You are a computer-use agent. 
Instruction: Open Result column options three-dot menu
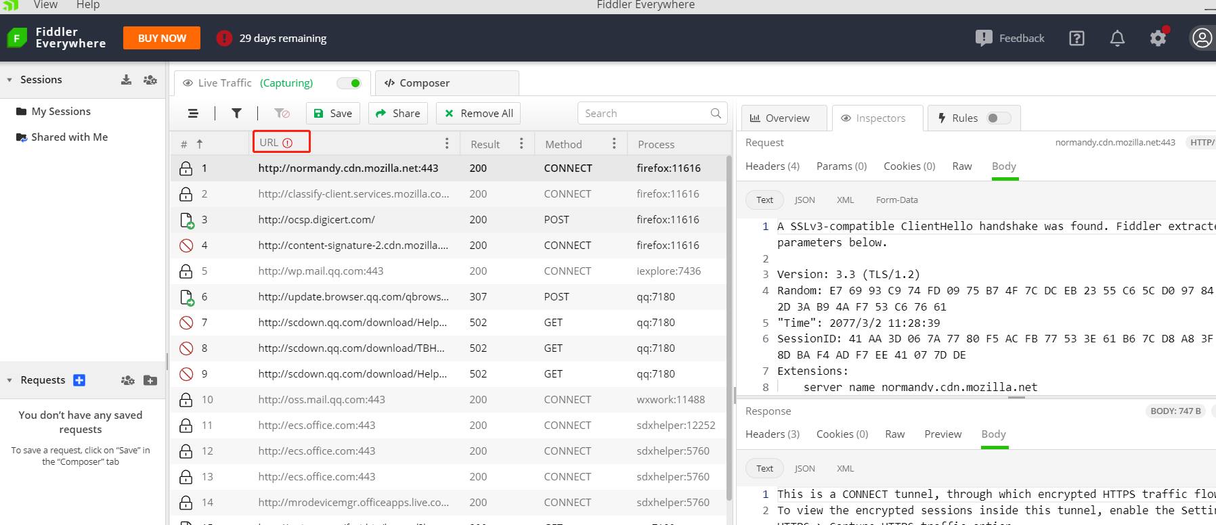pyautogui.click(x=521, y=143)
